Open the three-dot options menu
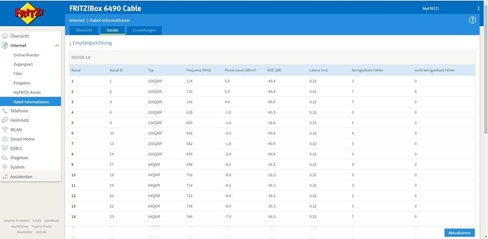Screen dimensions: 488x239 pos(478,9)
